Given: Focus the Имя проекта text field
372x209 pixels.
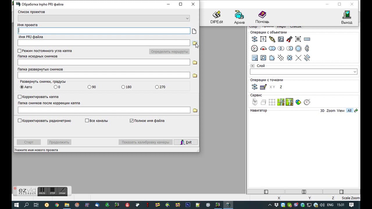Looking at the screenshot, I should 104,31.
